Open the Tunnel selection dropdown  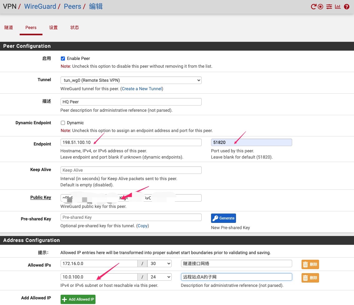pyautogui.click(x=131, y=80)
